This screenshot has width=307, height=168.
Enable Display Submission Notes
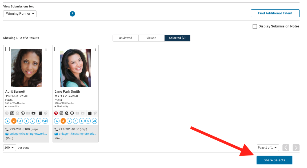[254, 26]
